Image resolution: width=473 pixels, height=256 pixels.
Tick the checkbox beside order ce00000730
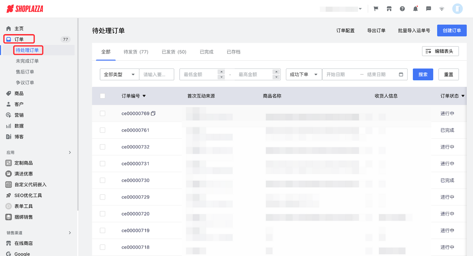(x=102, y=180)
